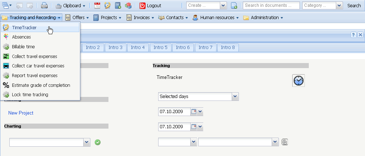
Task: Switch to the Intro 3 tab
Action: (115, 48)
